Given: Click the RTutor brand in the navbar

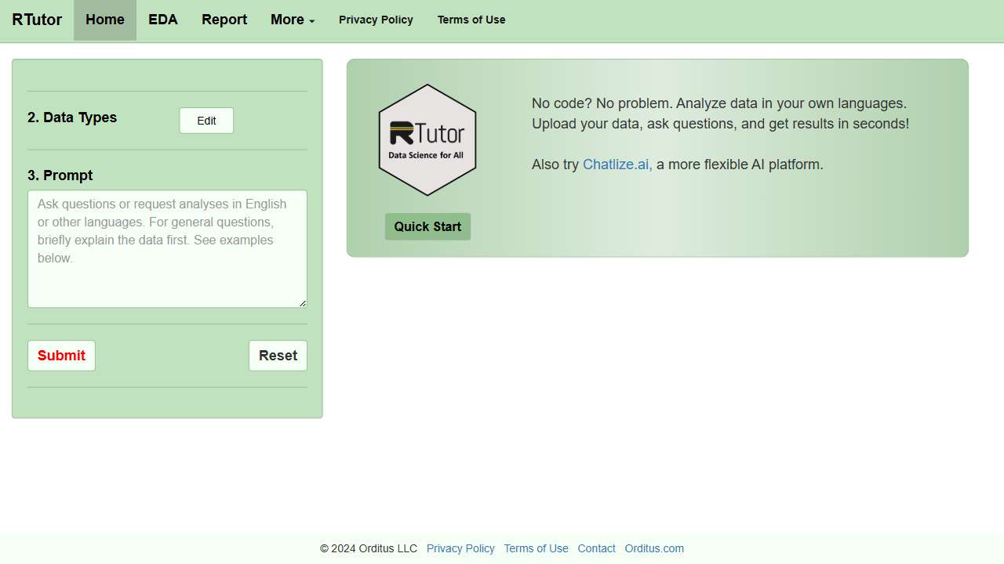Looking at the screenshot, I should (36, 20).
